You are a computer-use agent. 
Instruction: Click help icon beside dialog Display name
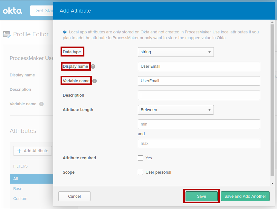(x=93, y=66)
